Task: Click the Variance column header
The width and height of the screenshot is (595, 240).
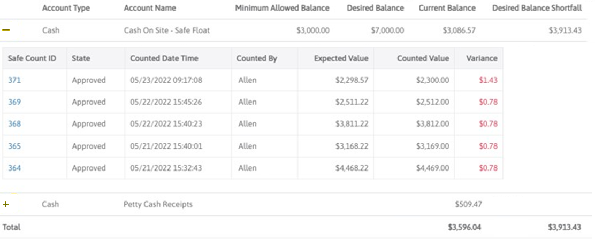Action: [482, 58]
